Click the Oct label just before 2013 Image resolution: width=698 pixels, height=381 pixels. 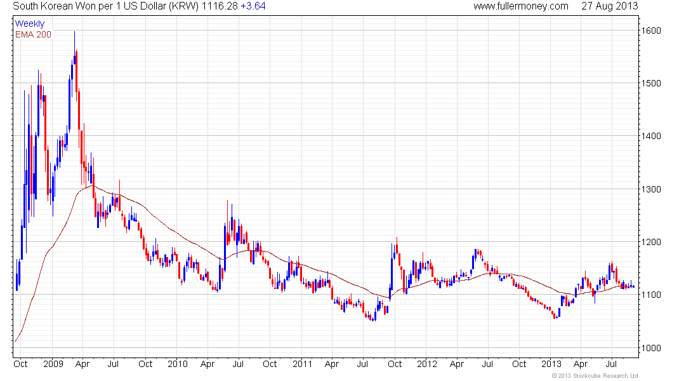(519, 364)
